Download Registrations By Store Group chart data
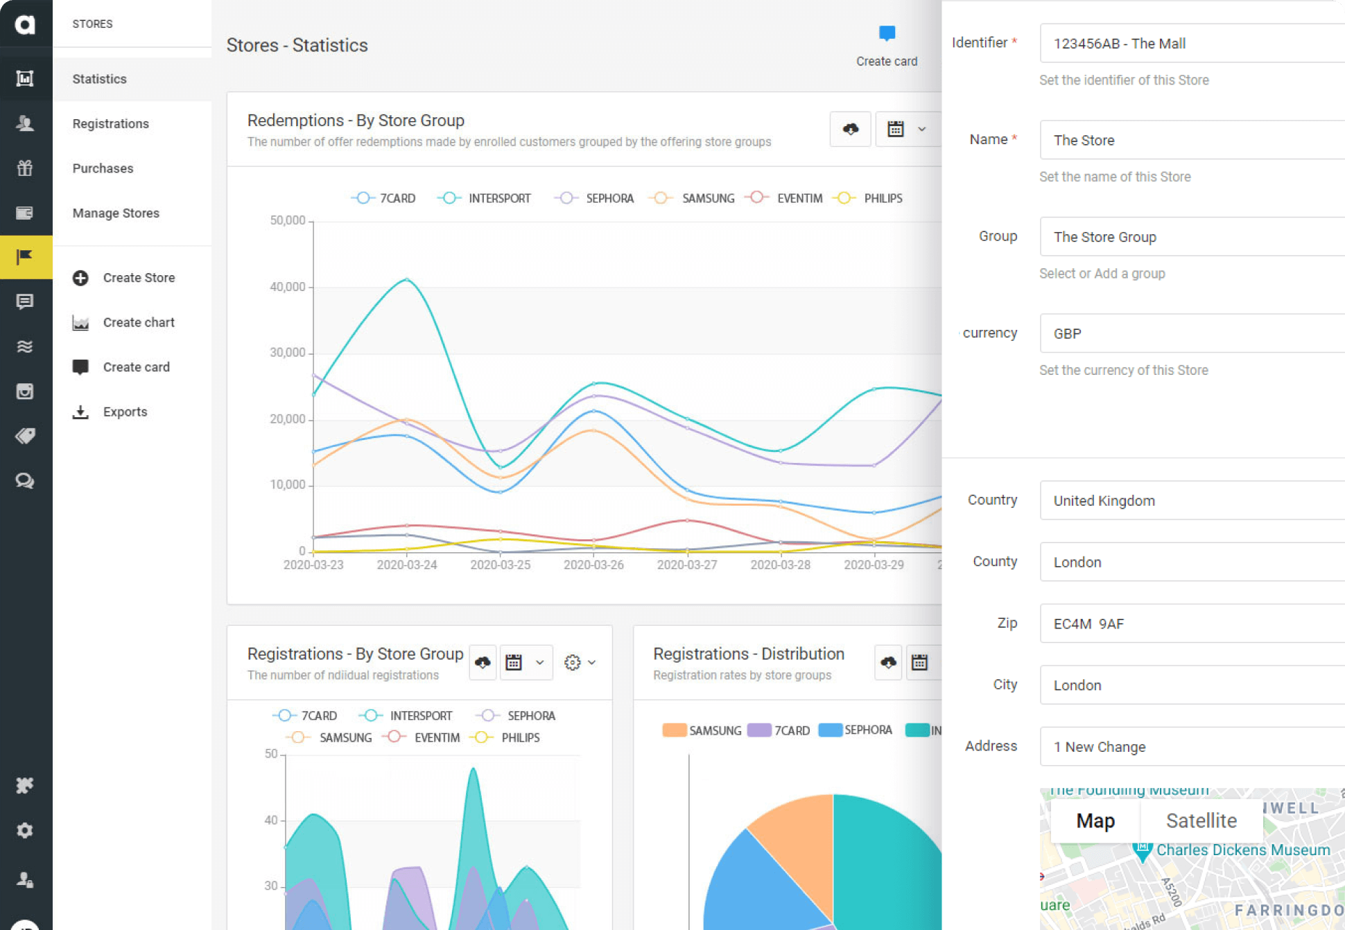Screen dimensions: 1345x930 tap(483, 663)
